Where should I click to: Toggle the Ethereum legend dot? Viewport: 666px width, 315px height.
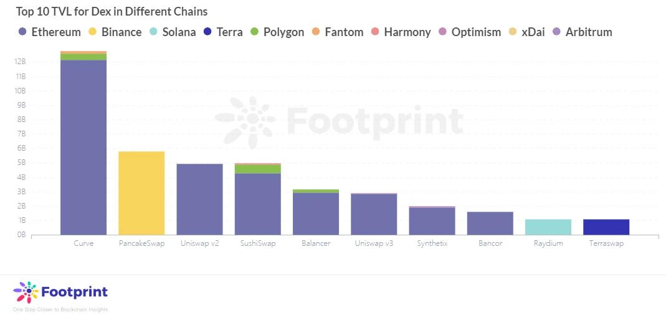click(23, 32)
